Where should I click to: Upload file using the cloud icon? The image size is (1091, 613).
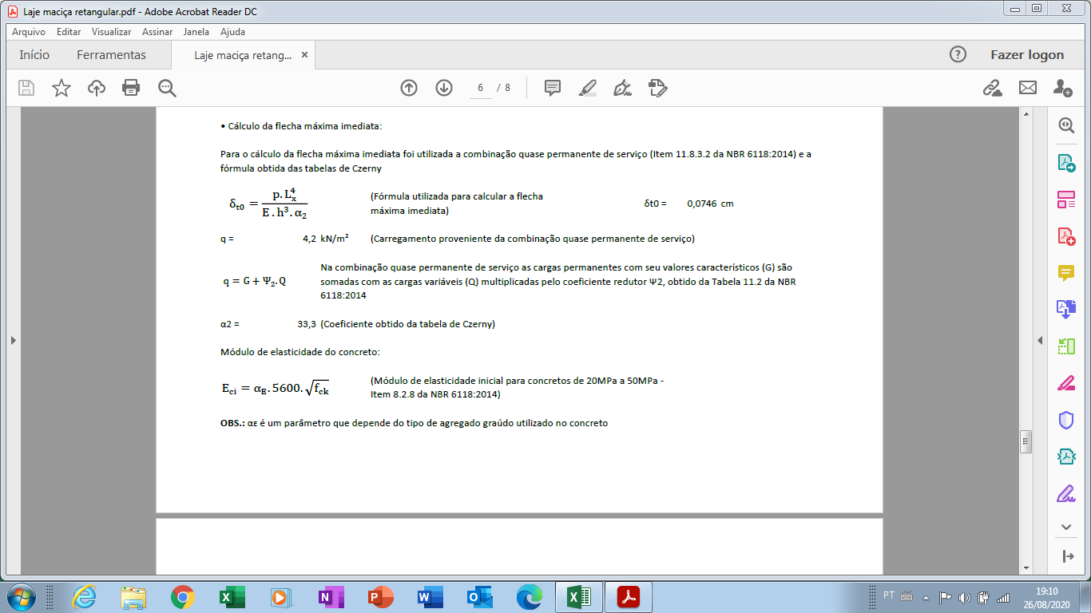pyautogui.click(x=97, y=88)
